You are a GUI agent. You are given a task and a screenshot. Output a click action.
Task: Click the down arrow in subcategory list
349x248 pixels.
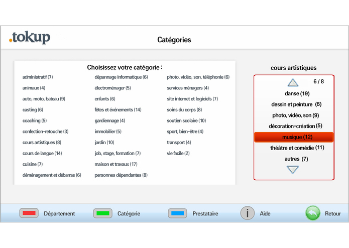tap(293, 170)
